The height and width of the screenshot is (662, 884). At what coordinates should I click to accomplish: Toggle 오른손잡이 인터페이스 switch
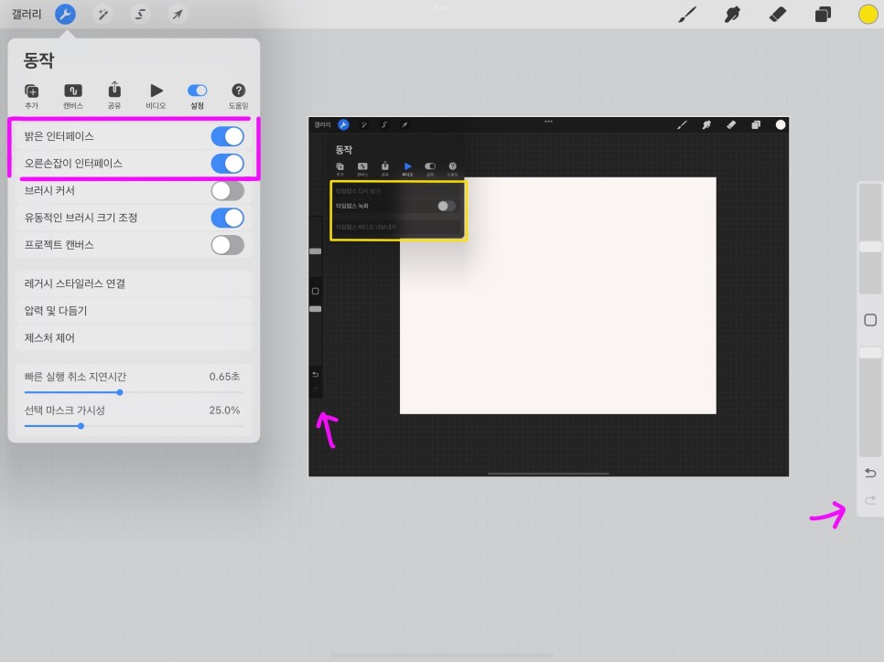pos(228,164)
